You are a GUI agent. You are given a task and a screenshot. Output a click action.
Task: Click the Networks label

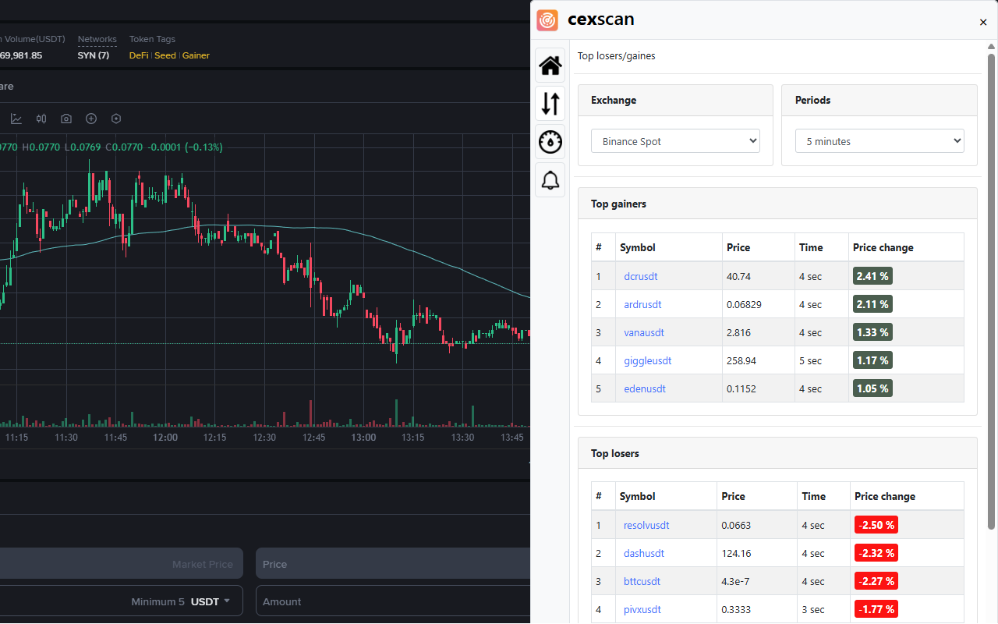coord(97,39)
